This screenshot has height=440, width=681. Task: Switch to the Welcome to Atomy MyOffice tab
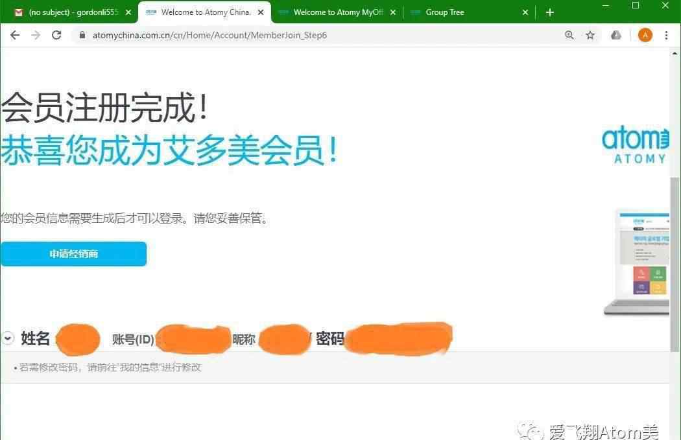point(337,12)
